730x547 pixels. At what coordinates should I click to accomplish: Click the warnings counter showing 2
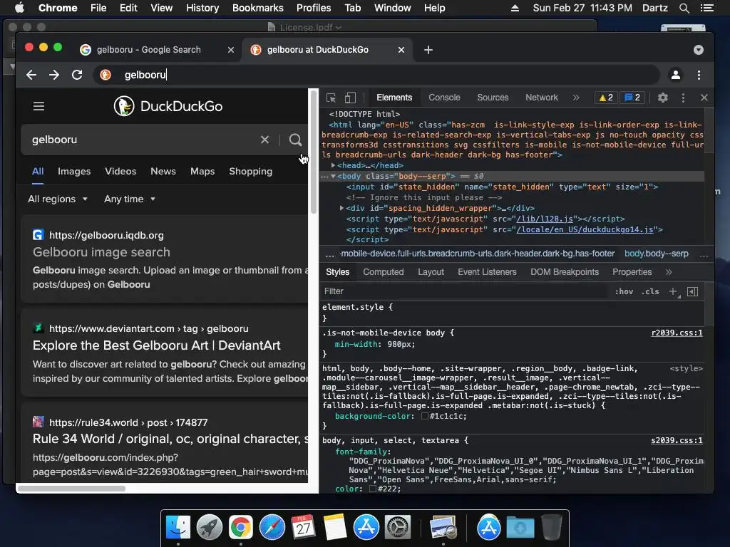[606, 98]
